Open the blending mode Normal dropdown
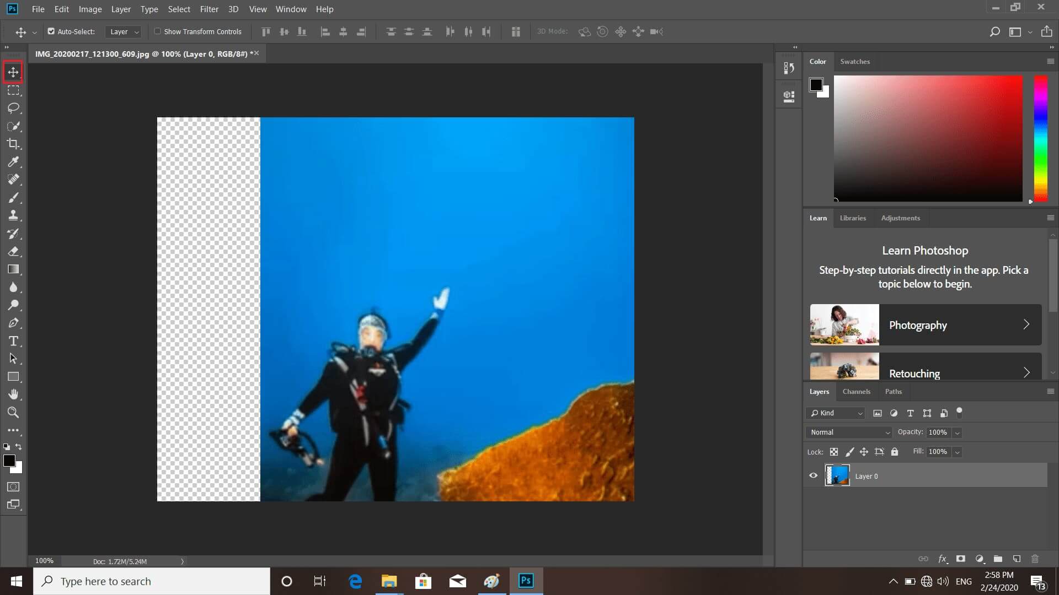1059x595 pixels. tap(849, 432)
